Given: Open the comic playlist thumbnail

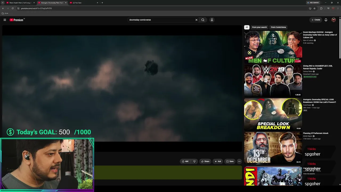Looking at the screenshot, I should (x=273, y=176).
